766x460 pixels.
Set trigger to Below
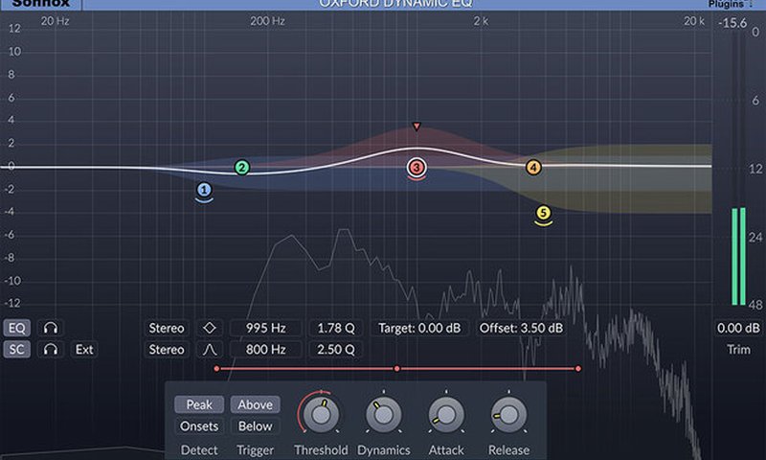(x=255, y=426)
